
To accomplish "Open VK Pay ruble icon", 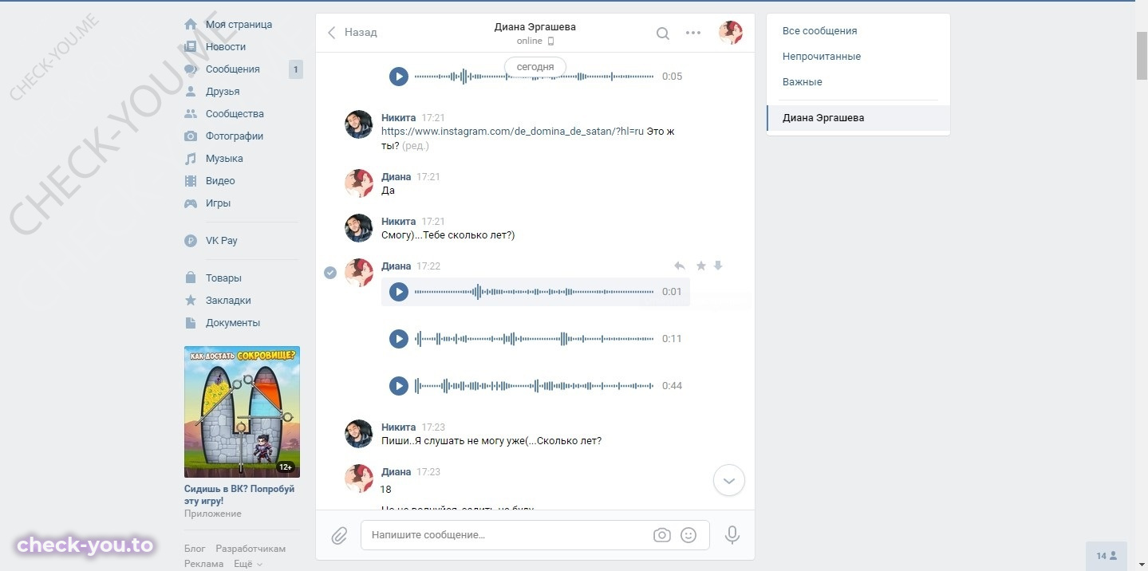I will (x=191, y=241).
